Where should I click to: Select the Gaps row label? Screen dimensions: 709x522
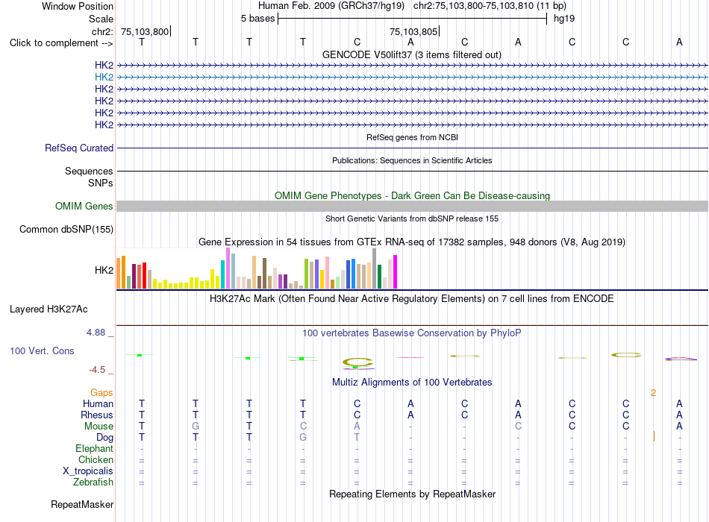(101, 392)
